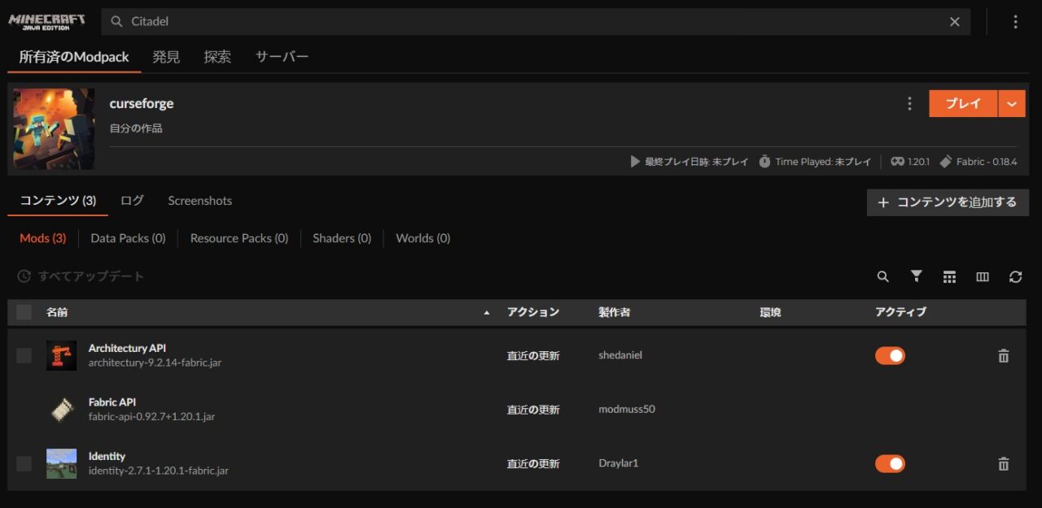Screen dimensions: 1042x508
Task: Open the mod list filter icon
Action: point(916,276)
